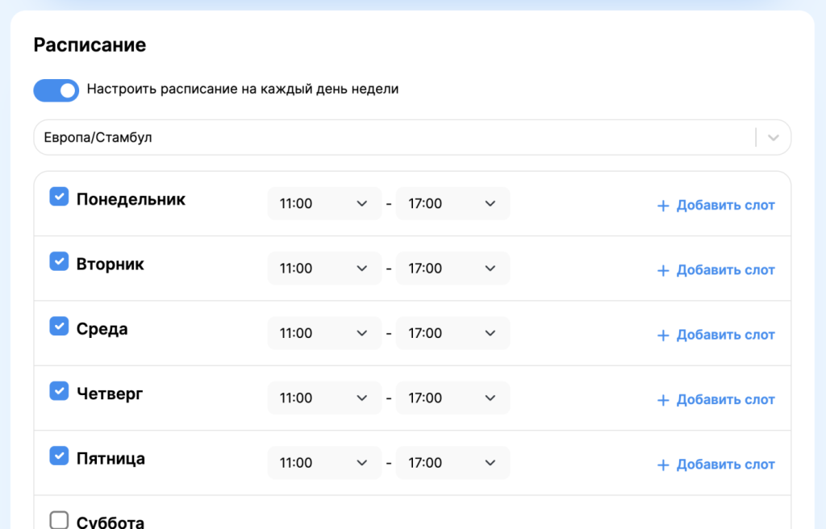Click the plus icon in Четверг row
Screen dimensions: 826x529
(663, 400)
